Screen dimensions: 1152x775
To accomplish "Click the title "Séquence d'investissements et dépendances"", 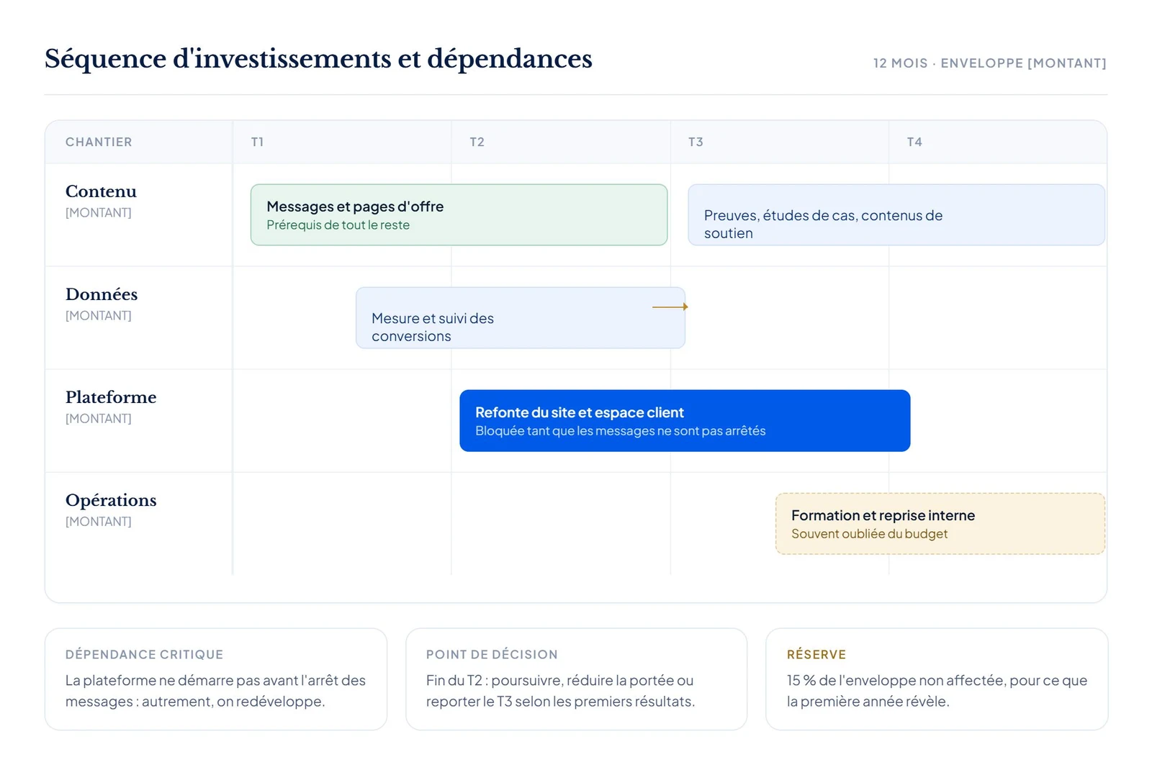I will point(318,59).
